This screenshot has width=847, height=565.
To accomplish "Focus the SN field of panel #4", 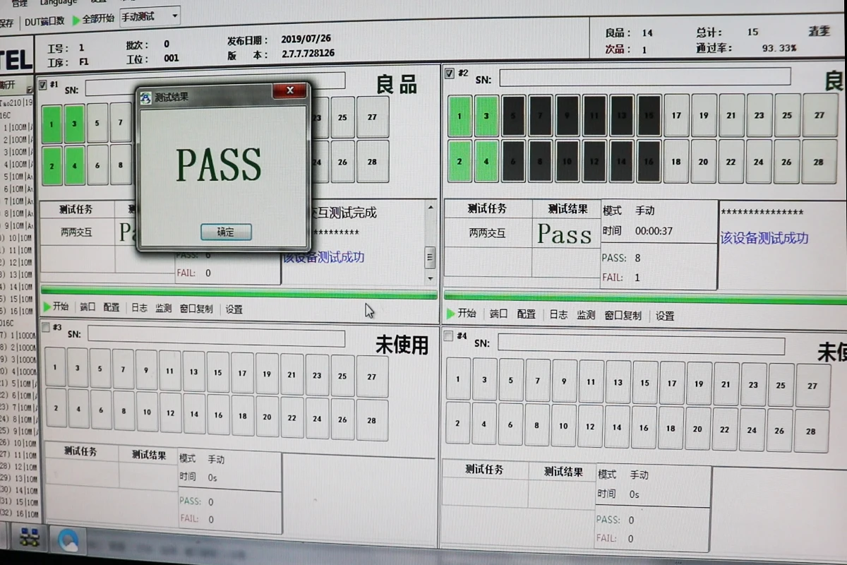I will tap(641, 344).
